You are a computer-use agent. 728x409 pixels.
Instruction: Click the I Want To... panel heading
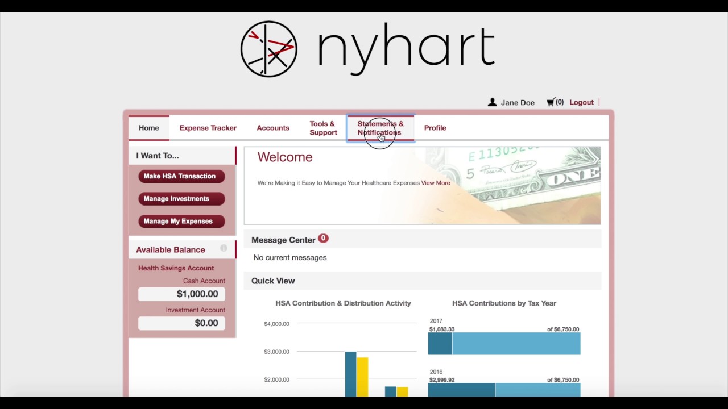tap(158, 156)
